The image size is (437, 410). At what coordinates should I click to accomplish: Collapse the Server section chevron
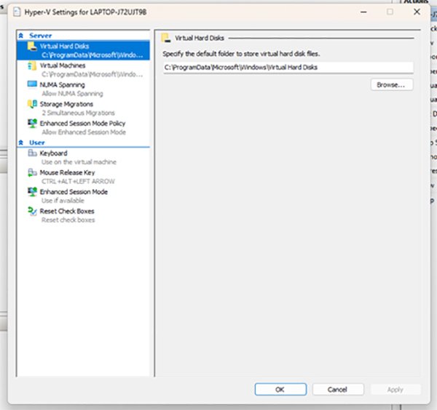(23, 36)
